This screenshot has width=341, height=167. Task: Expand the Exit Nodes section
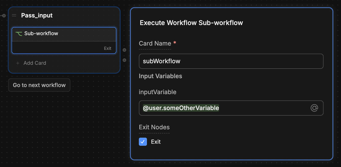click(154, 127)
